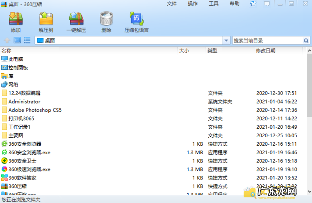The height and width of the screenshot is (203, 312).
Task: Sort by 修改日期 column header
Action: 265,51
